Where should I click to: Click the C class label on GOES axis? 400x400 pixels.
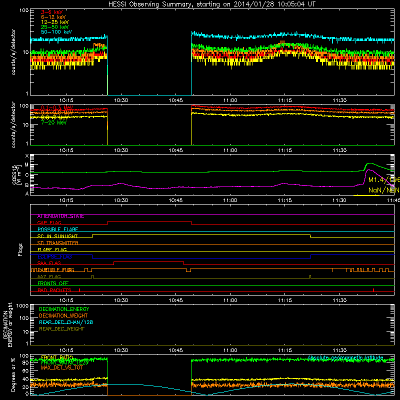tap(27, 175)
